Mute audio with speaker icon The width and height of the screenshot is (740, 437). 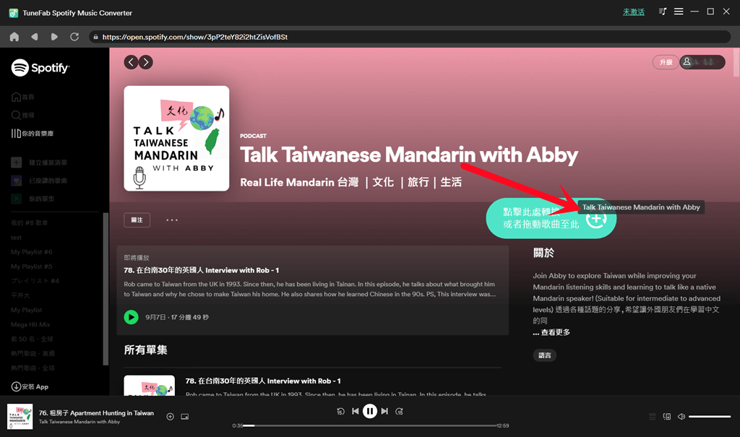pyautogui.click(x=681, y=416)
